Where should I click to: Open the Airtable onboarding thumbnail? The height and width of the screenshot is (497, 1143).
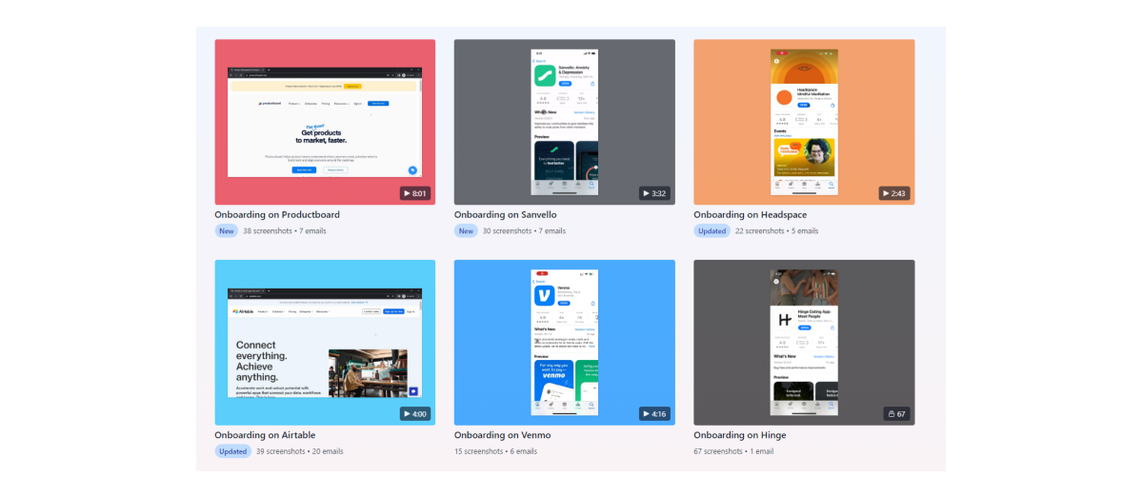325,343
